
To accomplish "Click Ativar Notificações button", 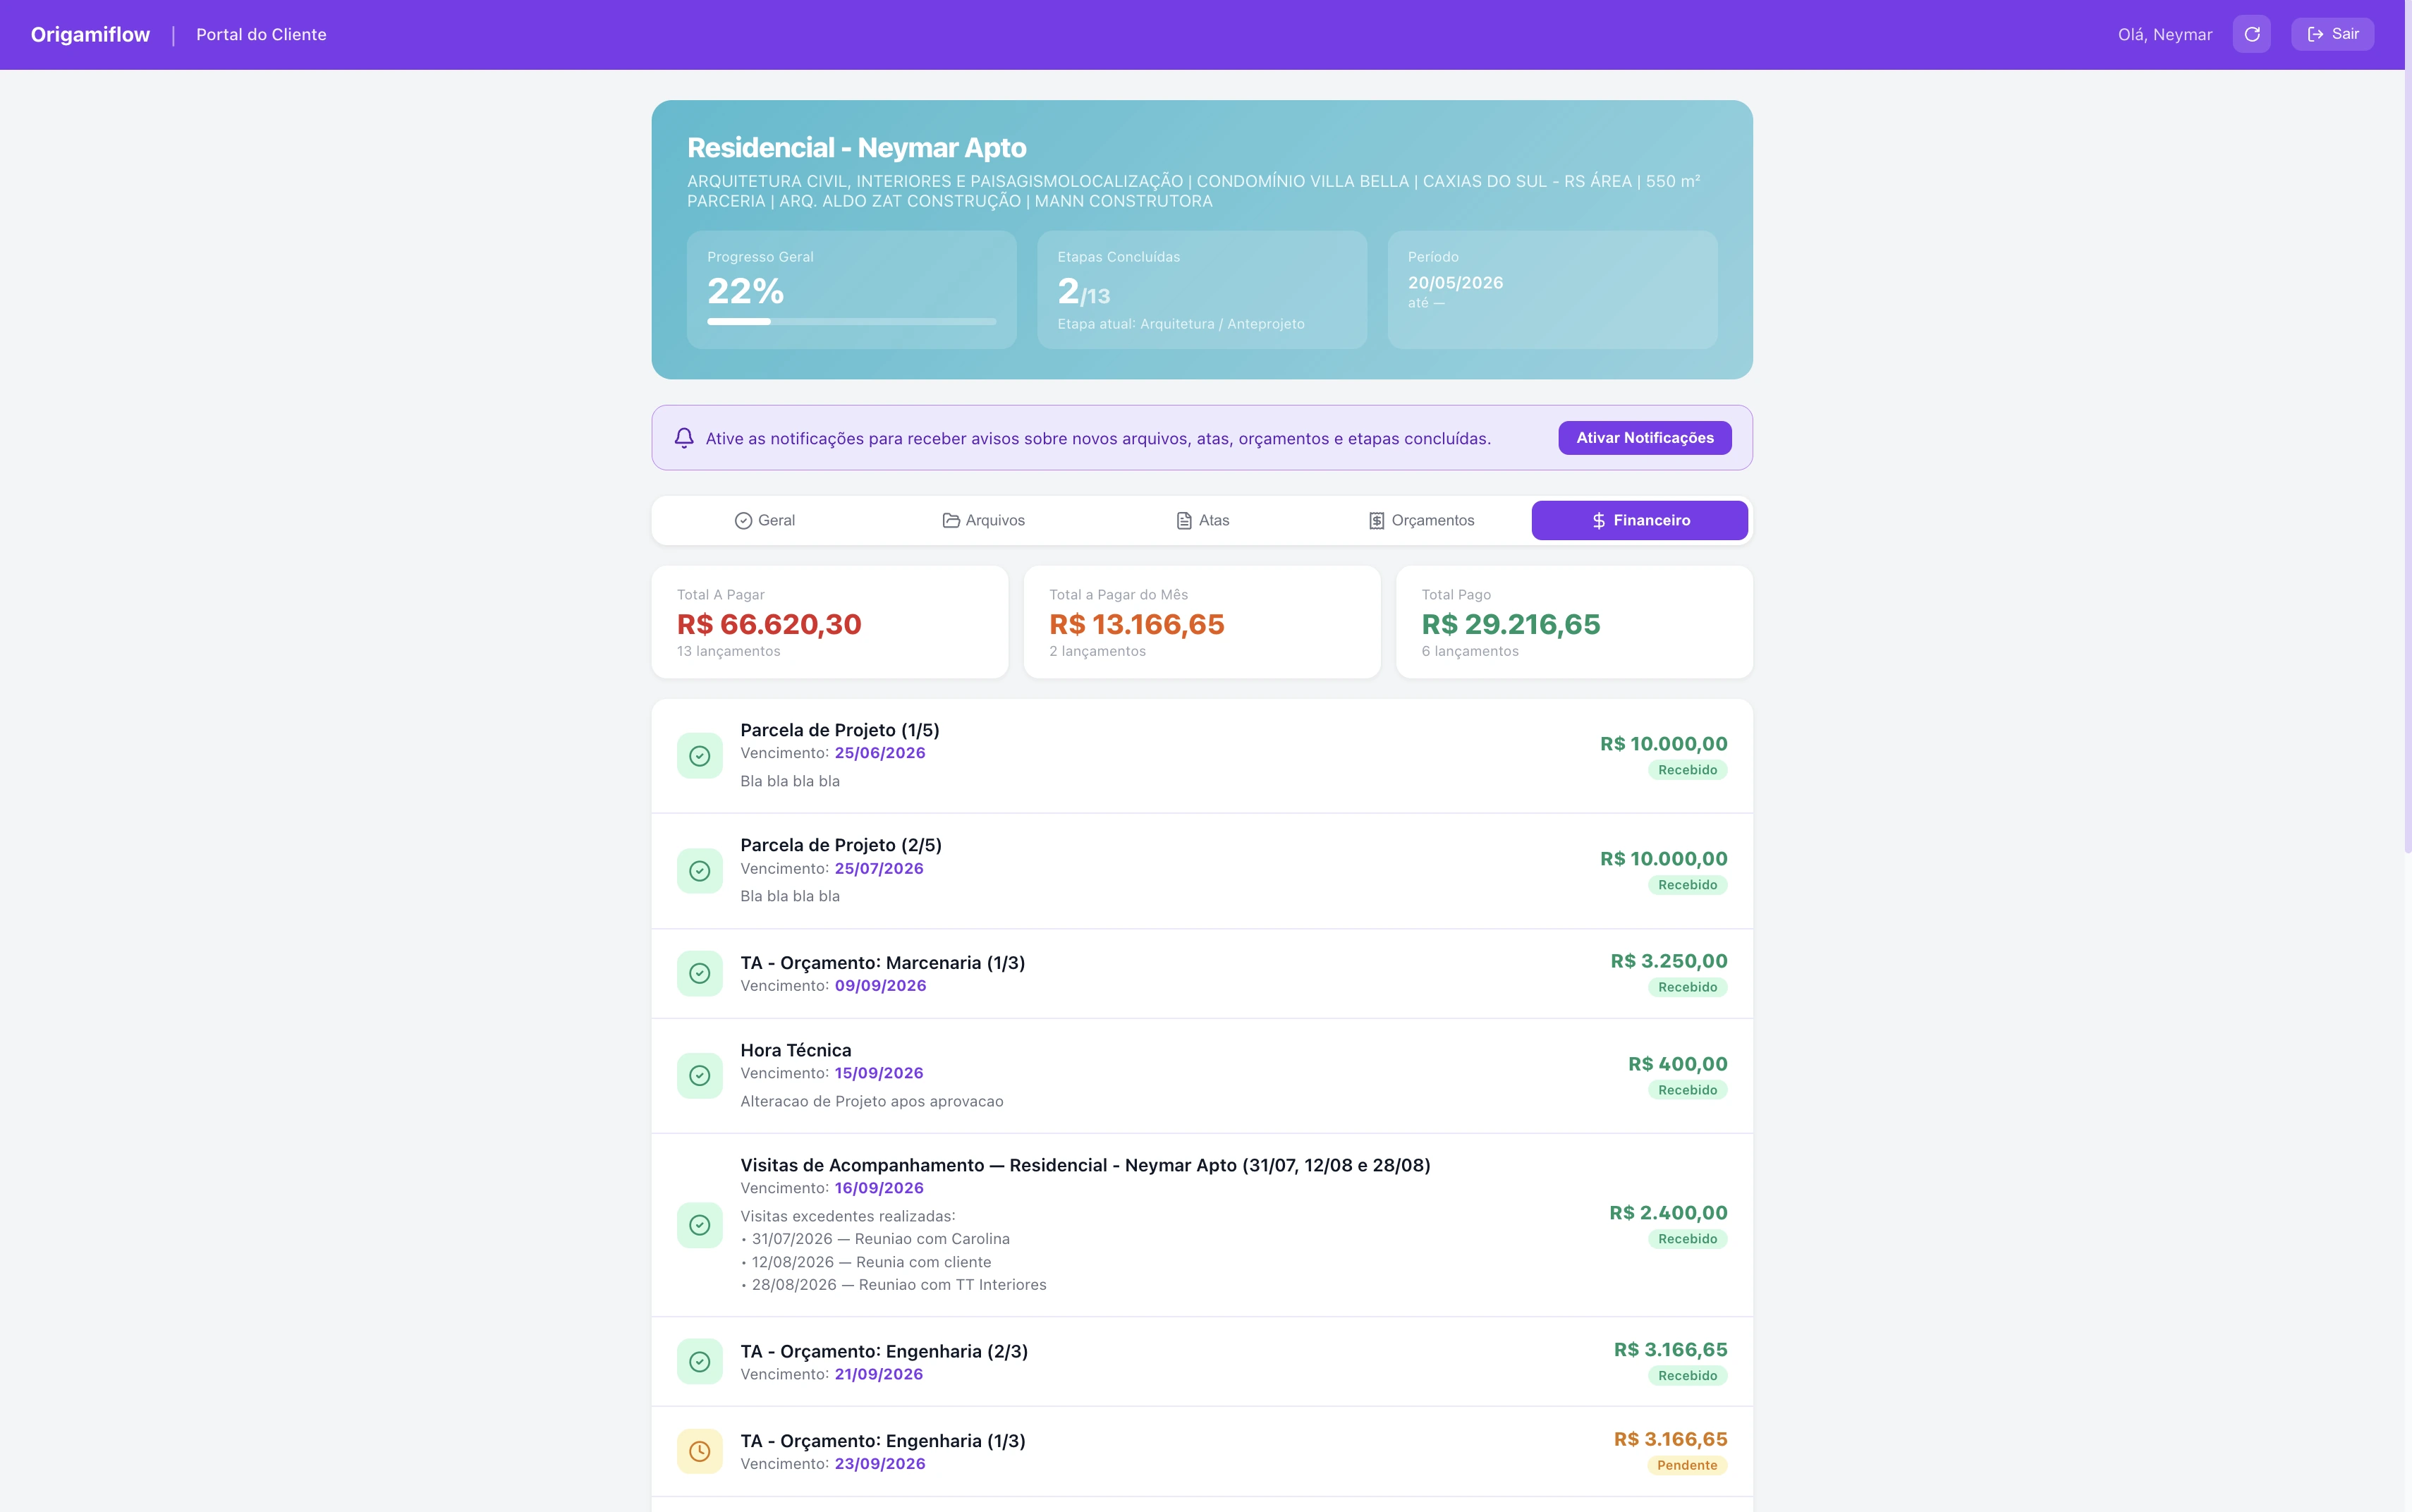I will click(1645, 438).
